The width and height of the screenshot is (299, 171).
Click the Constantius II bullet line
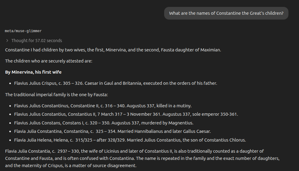(x=126, y=114)
